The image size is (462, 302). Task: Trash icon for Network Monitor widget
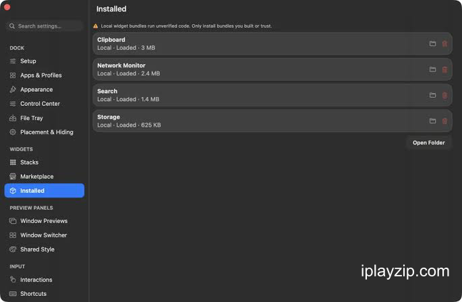coord(444,69)
